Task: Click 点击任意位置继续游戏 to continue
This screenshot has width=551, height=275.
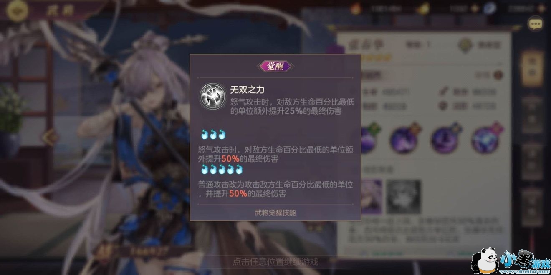Action: click(275, 262)
